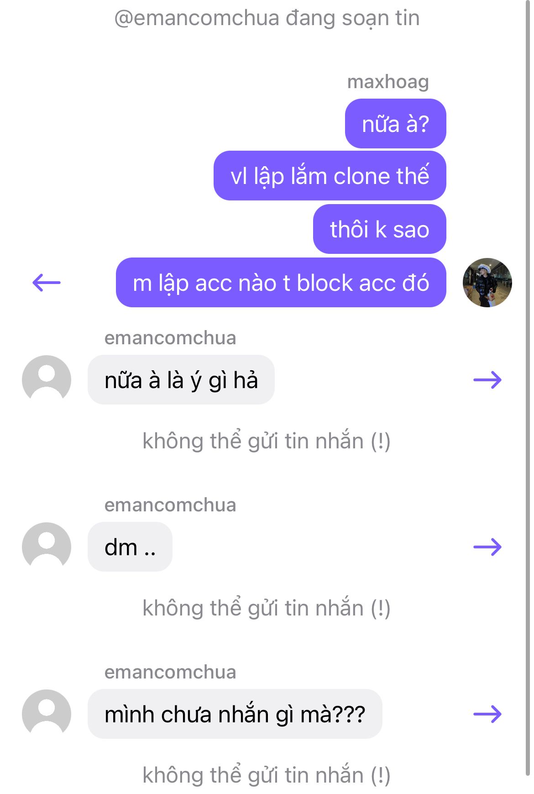Tap emancomchua's avatar by "mình chưa nhắn gì mà???"
The width and height of the screenshot is (534, 794).
point(47,714)
